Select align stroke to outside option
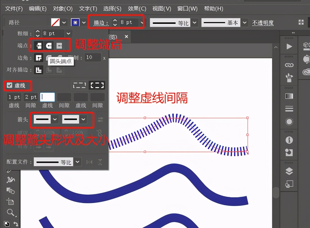This screenshot has height=228, width=310. point(59,70)
